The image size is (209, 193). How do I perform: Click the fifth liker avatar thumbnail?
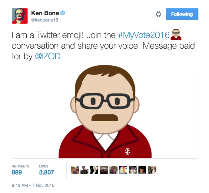coord(113,170)
